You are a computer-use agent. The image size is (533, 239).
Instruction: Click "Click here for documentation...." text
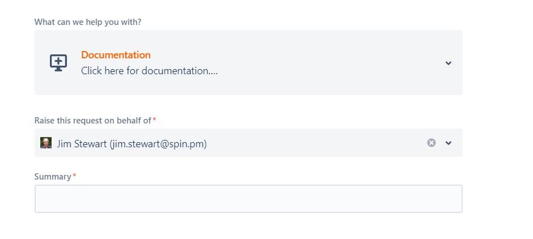pos(149,71)
